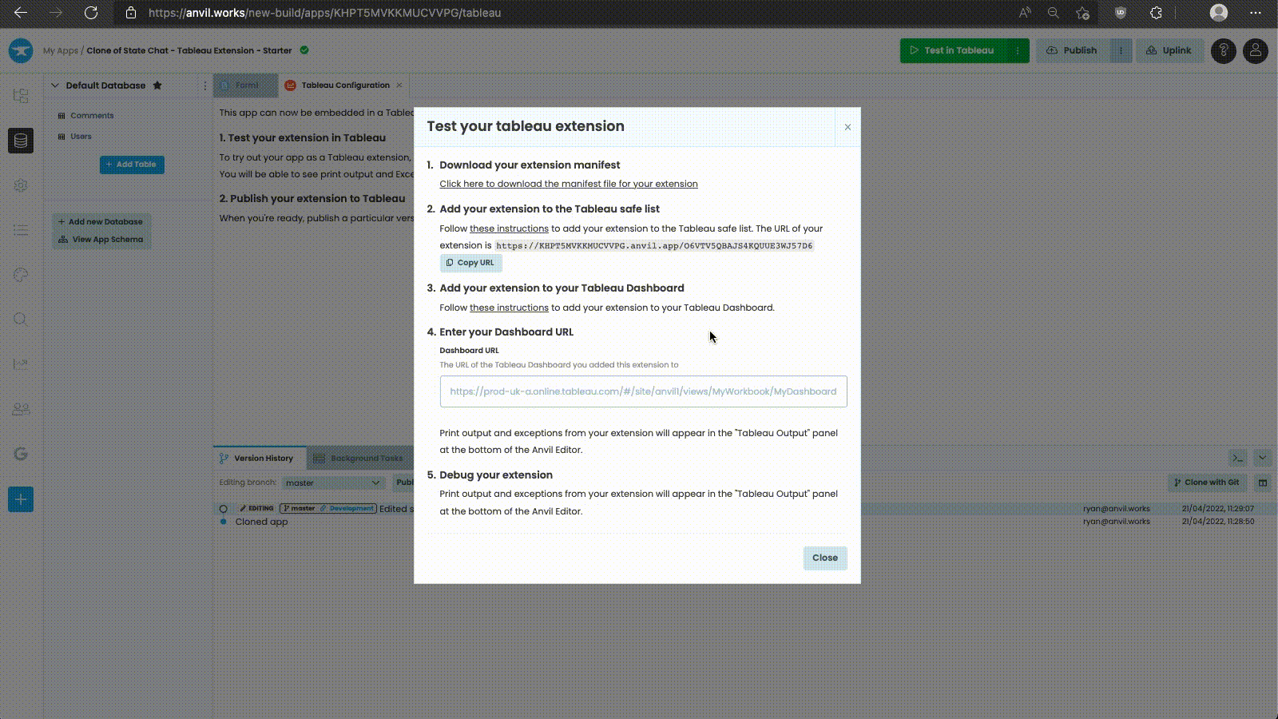Click the master branch tag
The height and width of the screenshot is (719, 1278).
298,508
